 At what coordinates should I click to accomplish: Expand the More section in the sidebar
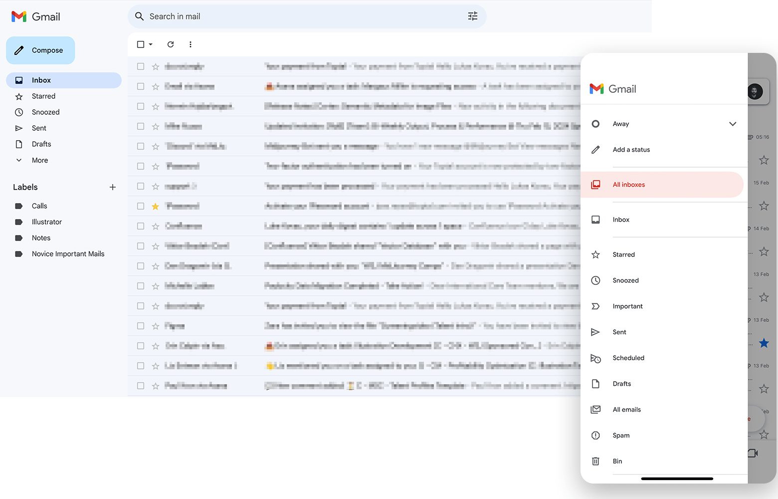pos(19,160)
